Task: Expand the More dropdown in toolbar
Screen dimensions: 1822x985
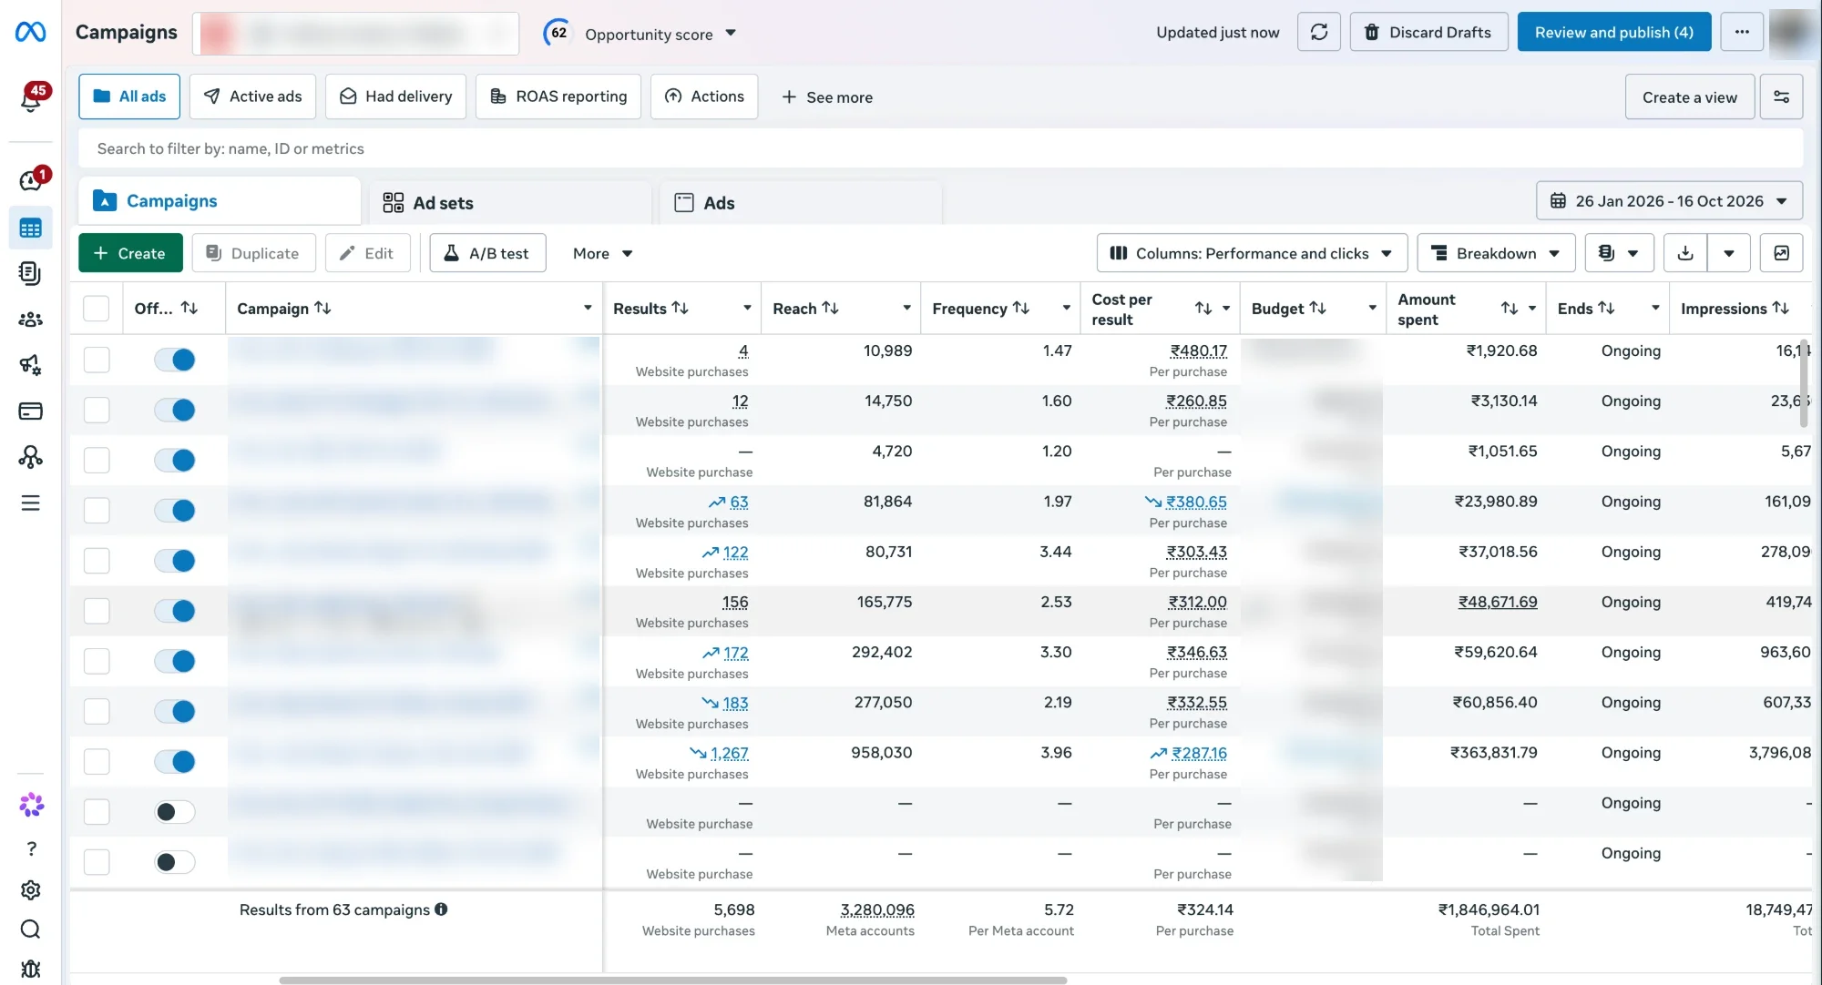Action: 602,253
